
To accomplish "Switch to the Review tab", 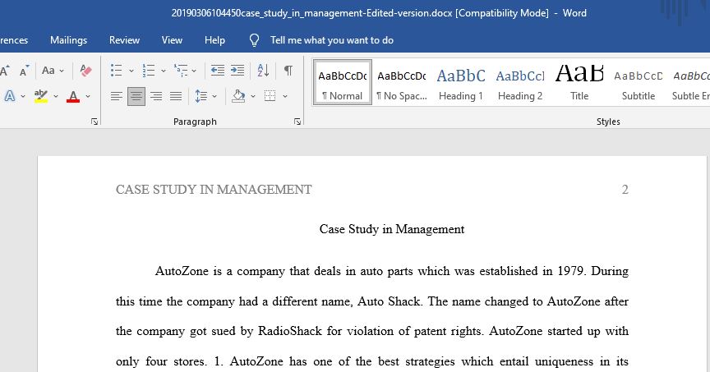I will tap(125, 39).
